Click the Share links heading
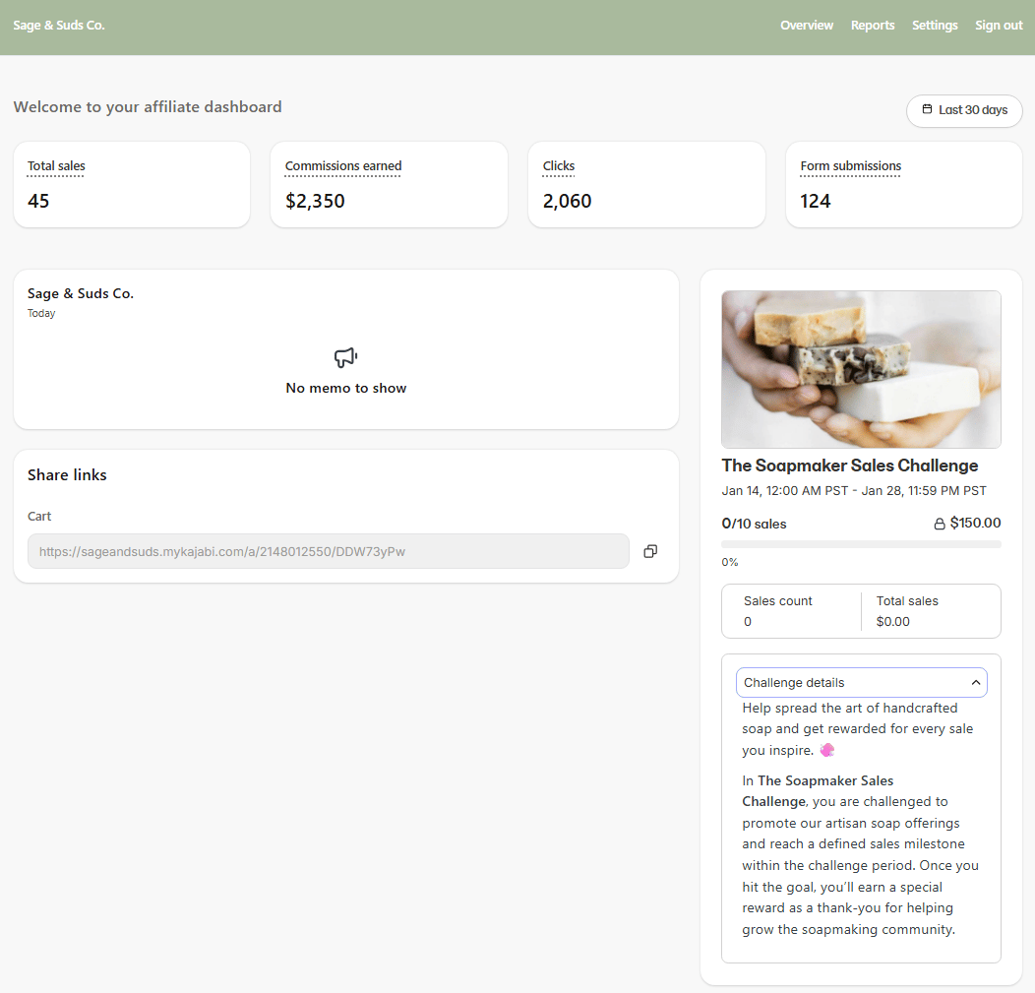 67,474
